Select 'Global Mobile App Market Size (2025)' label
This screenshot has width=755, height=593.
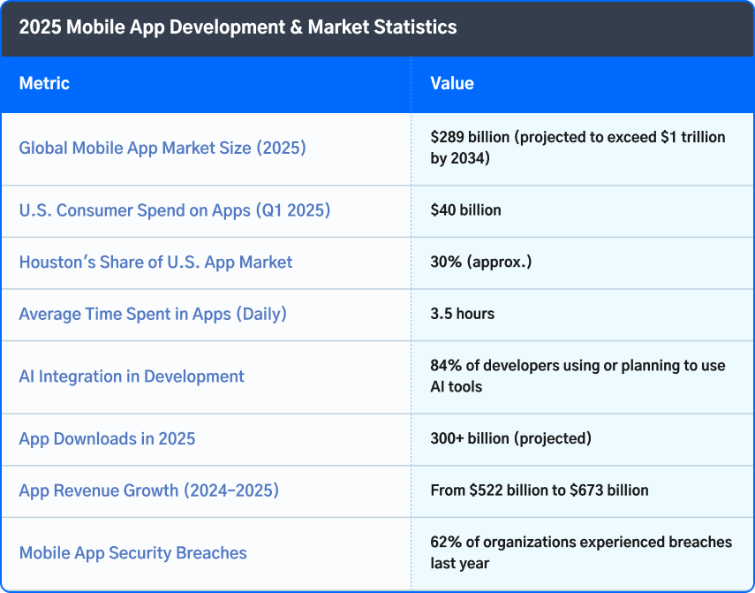(162, 148)
